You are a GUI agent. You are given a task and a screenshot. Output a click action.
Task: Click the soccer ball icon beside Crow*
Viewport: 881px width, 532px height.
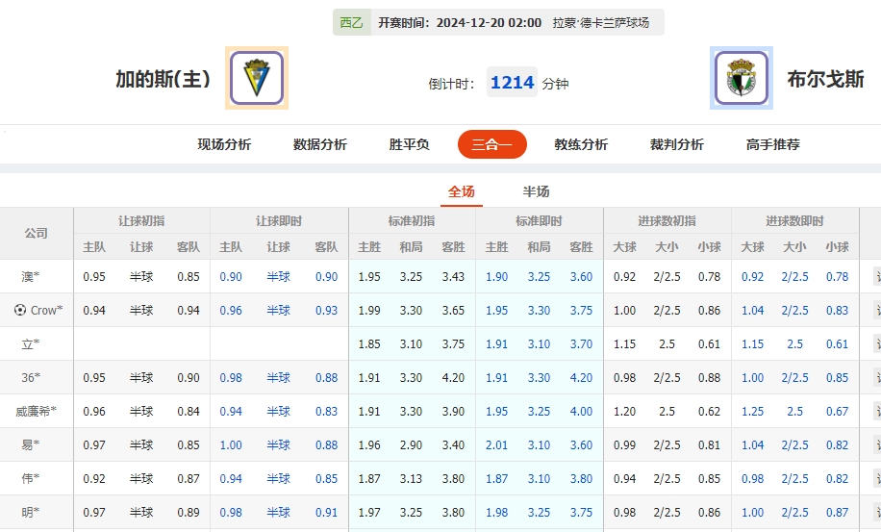coord(20,310)
